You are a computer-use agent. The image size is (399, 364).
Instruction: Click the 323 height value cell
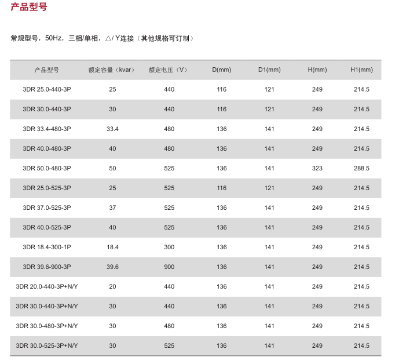pos(317,168)
